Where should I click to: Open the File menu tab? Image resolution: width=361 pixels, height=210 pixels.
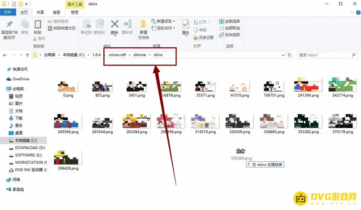coord(8,13)
